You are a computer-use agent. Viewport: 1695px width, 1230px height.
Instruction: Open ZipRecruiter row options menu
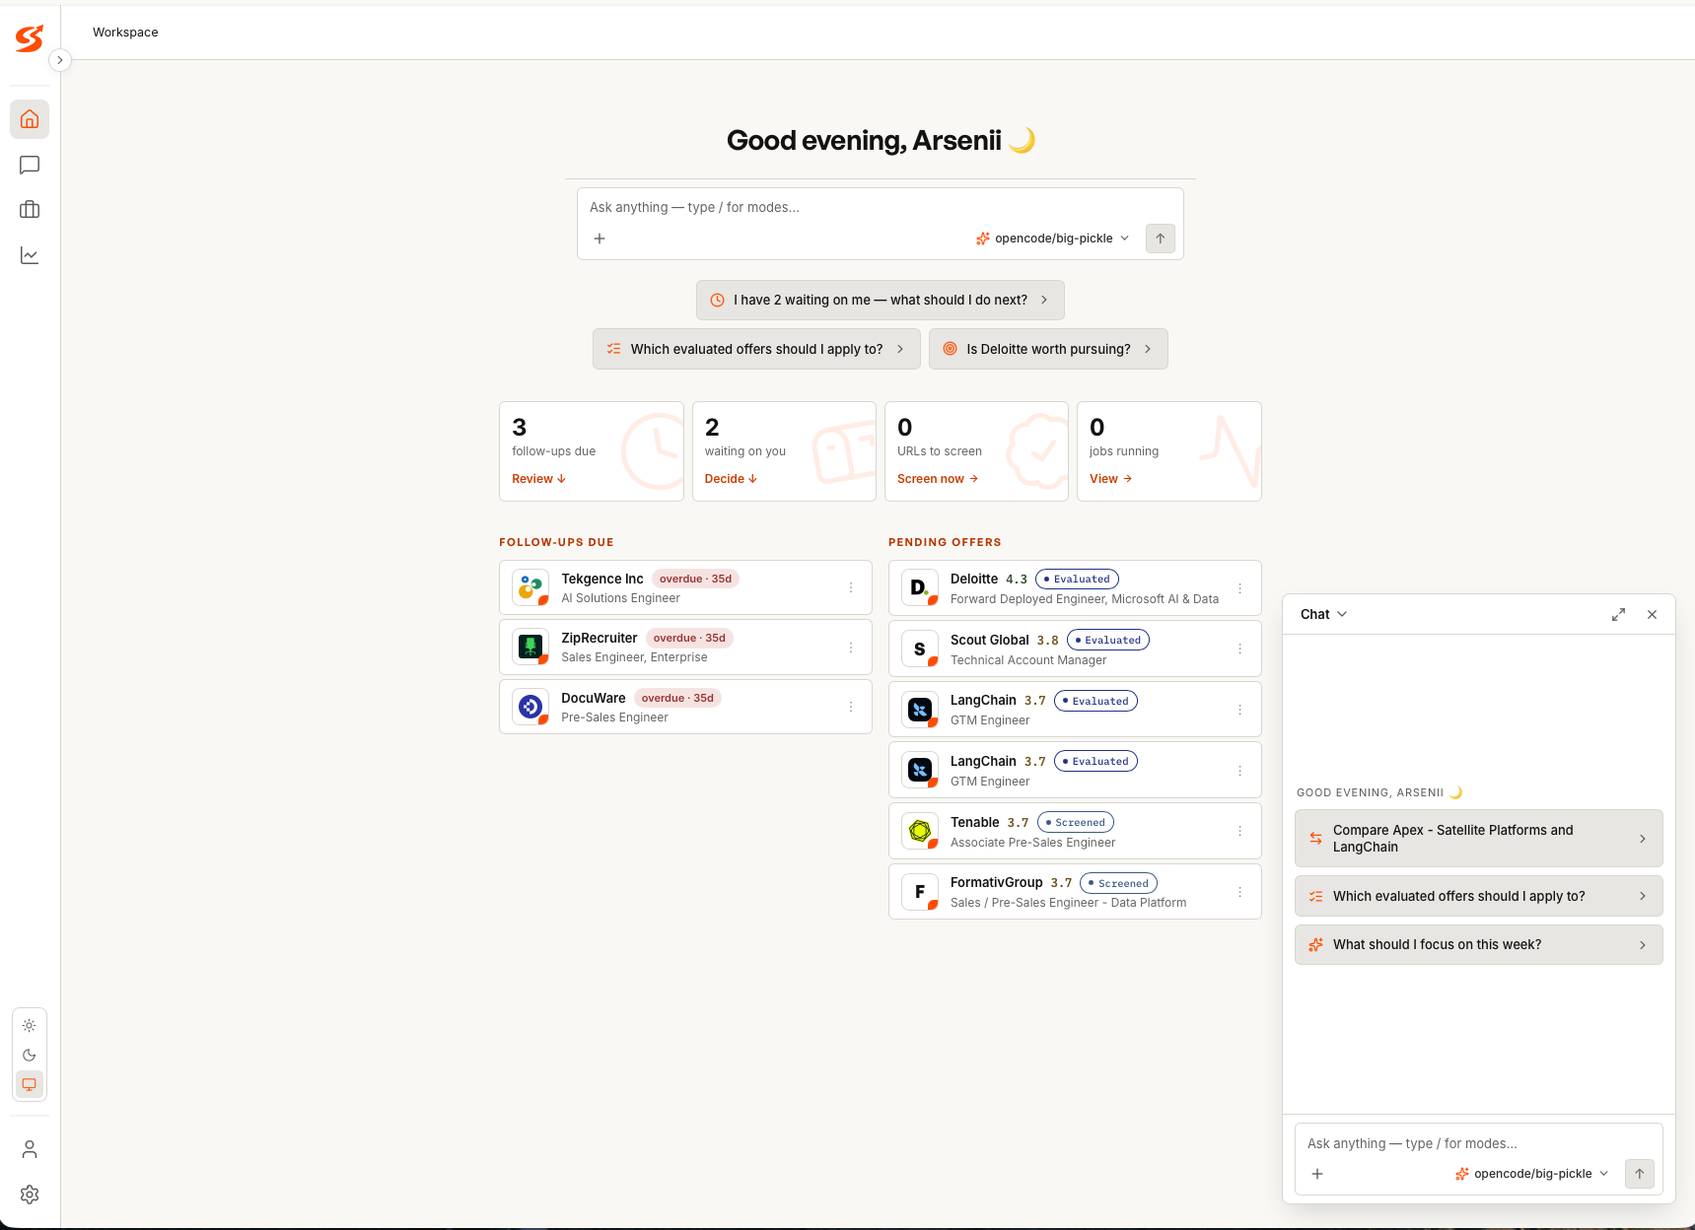click(x=851, y=648)
